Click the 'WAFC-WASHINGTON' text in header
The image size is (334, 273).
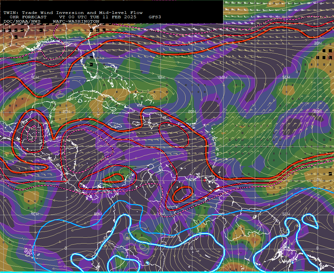tap(76, 22)
